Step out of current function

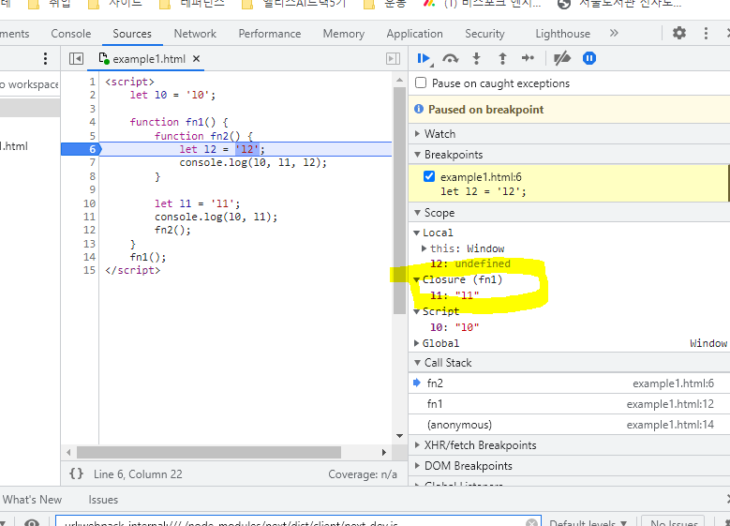click(502, 58)
